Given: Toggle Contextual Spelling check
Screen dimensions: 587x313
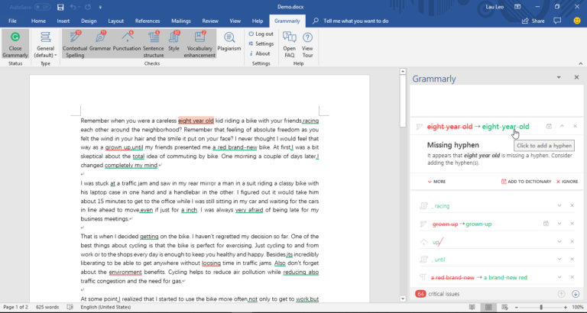Looking at the screenshot, I should click(75, 44).
